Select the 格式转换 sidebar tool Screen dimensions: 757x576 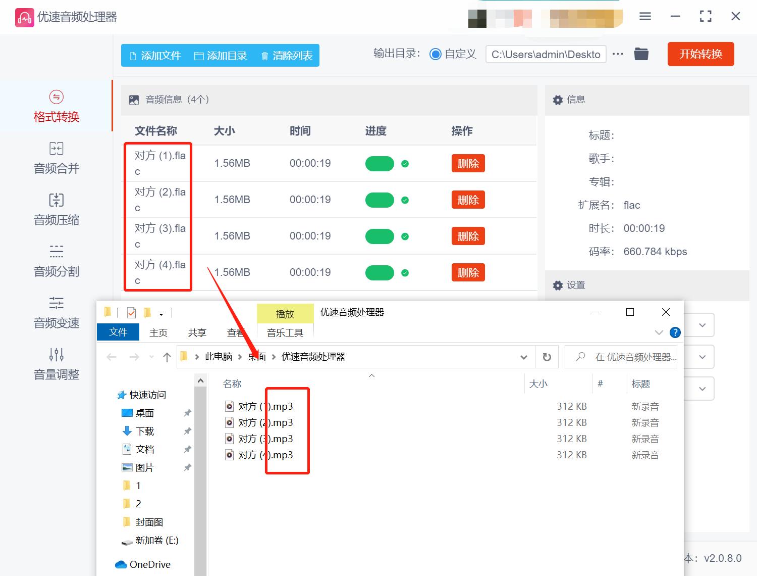pyautogui.click(x=56, y=106)
